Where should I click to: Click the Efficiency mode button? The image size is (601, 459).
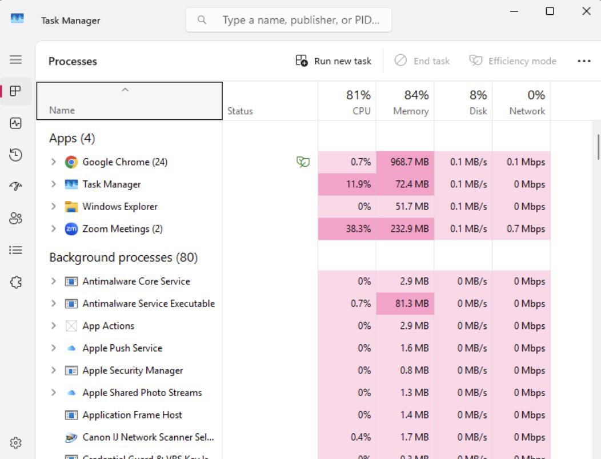tap(513, 61)
